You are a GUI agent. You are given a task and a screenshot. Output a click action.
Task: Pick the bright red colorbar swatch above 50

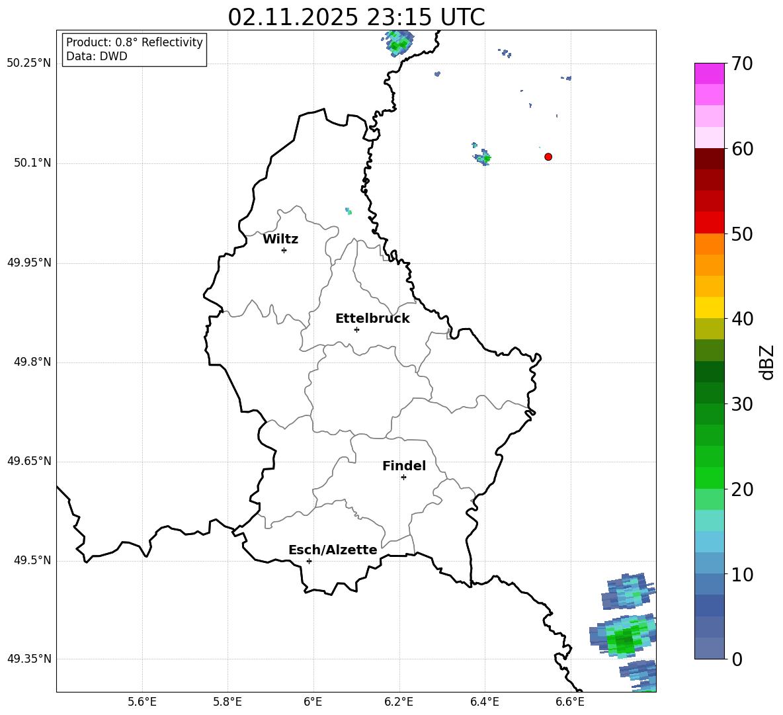[x=709, y=223]
